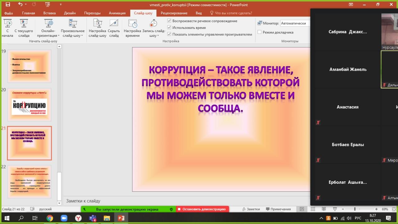Start slideshow from current slide icon
The width and height of the screenshot is (398, 224).
click(24, 24)
